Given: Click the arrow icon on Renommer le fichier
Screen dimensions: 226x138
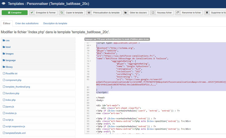Looking at the screenshot, I should click(178, 13).
